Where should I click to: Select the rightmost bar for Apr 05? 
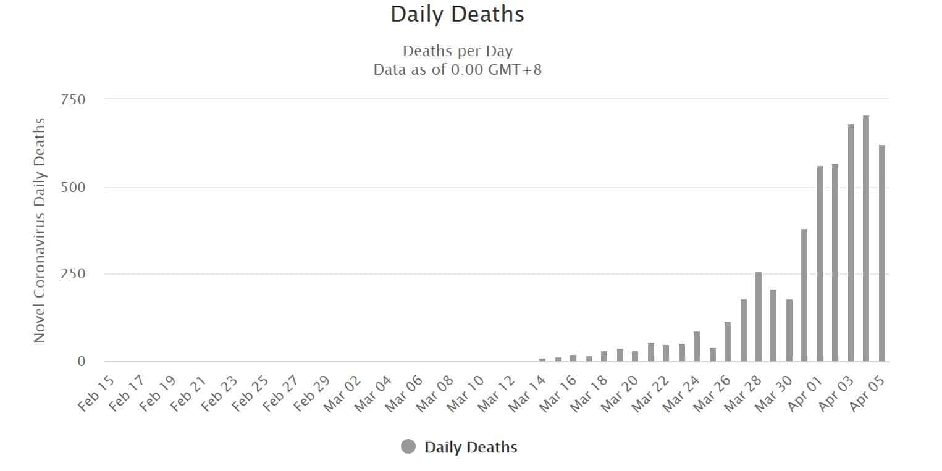coord(881,253)
